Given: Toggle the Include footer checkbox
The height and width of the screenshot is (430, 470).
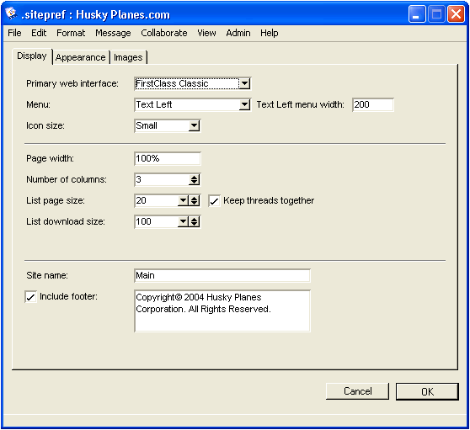Looking at the screenshot, I should tap(31, 297).
